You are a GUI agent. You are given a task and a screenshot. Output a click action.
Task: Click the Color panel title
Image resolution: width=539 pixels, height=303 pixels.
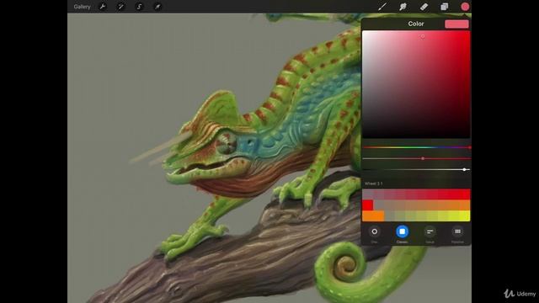tap(415, 24)
